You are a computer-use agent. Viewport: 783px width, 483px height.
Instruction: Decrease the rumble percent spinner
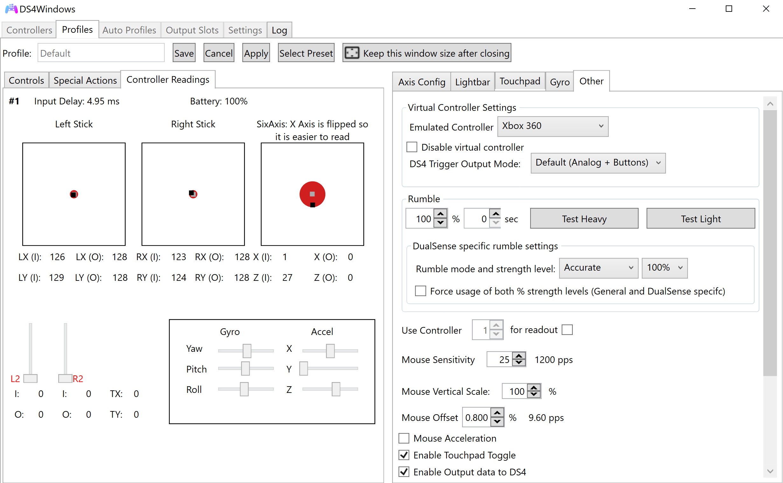click(441, 223)
